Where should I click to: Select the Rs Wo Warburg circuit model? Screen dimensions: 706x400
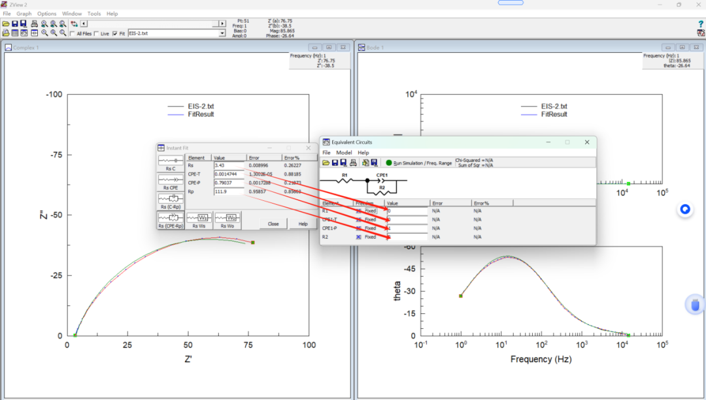coord(227,220)
